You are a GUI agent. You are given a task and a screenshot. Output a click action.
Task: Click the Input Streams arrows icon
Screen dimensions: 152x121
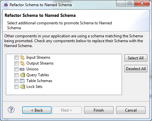[22, 57]
